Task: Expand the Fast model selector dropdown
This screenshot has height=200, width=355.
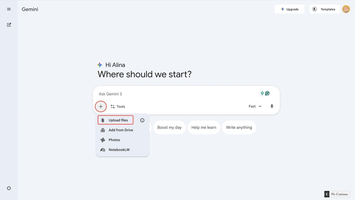Action: click(x=255, y=106)
